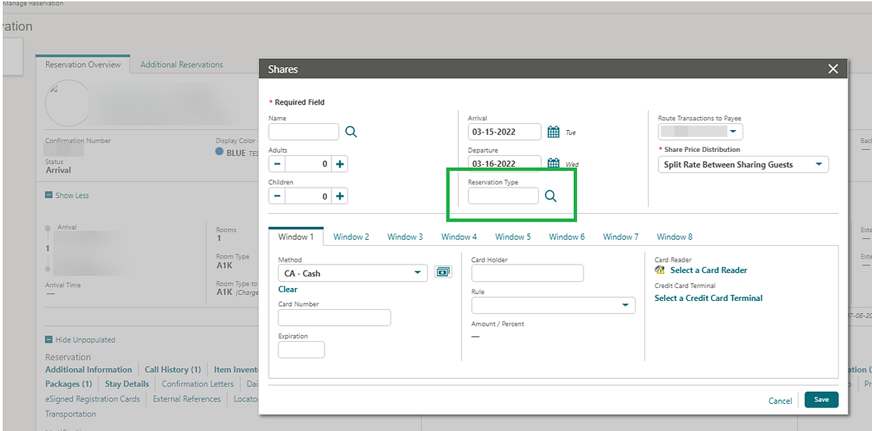Open the Reservation Type search magnifier
This screenshot has height=431, width=872.
pyautogui.click(x=550, y=196)
